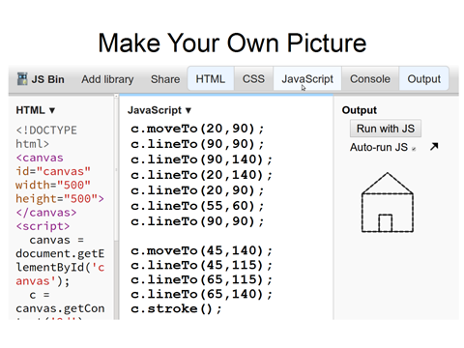This screenshot has height=348, width=464.
Task: Click the Output panel heading
Action: point(360,110)
